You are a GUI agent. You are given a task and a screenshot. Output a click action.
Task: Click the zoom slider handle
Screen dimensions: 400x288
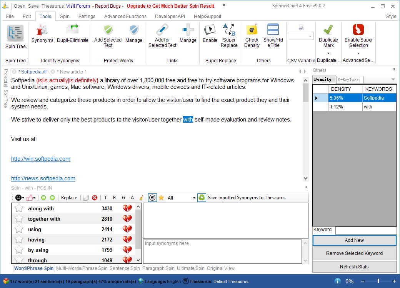pyautogui.click(x=378, y=281)
